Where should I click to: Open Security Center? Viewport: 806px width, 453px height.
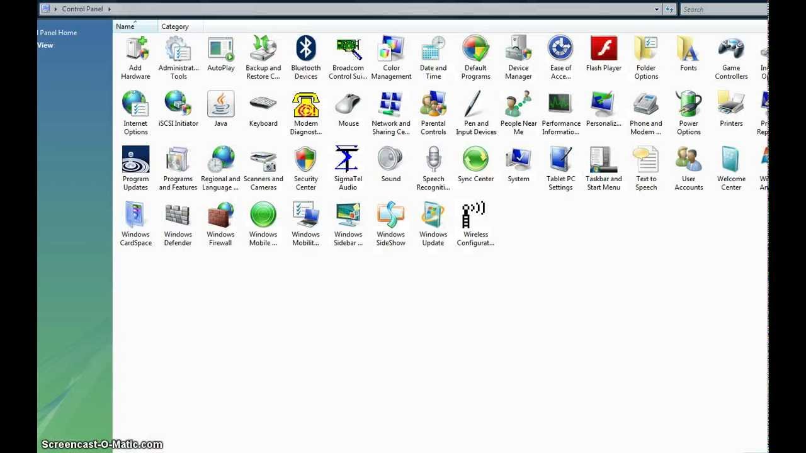coord(306,169)
